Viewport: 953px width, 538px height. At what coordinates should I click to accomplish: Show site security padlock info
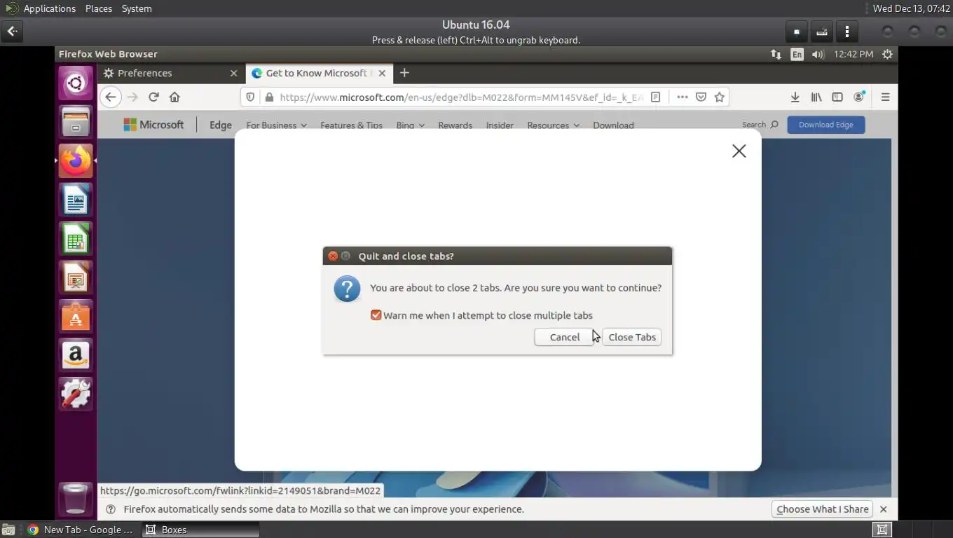(268, 97)
